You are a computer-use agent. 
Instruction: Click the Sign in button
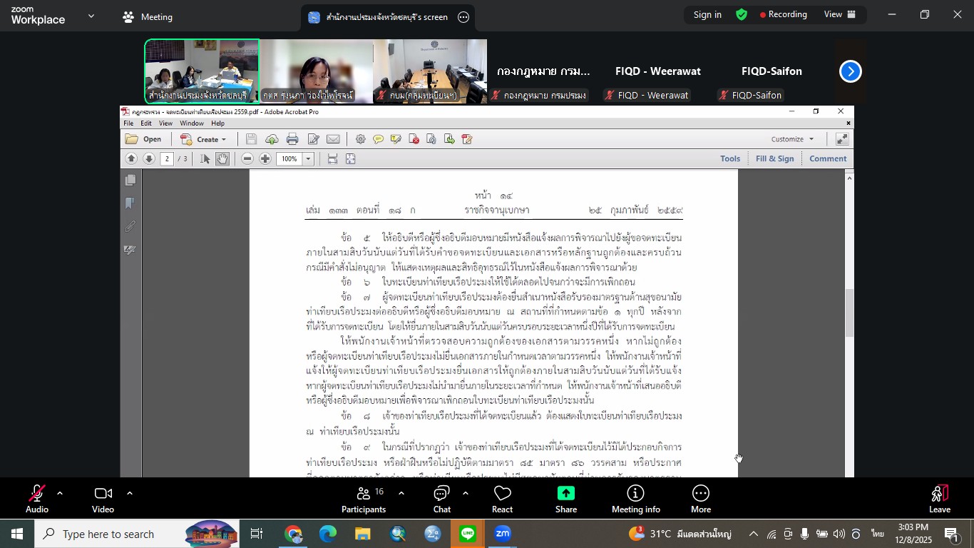pos(707,14)
